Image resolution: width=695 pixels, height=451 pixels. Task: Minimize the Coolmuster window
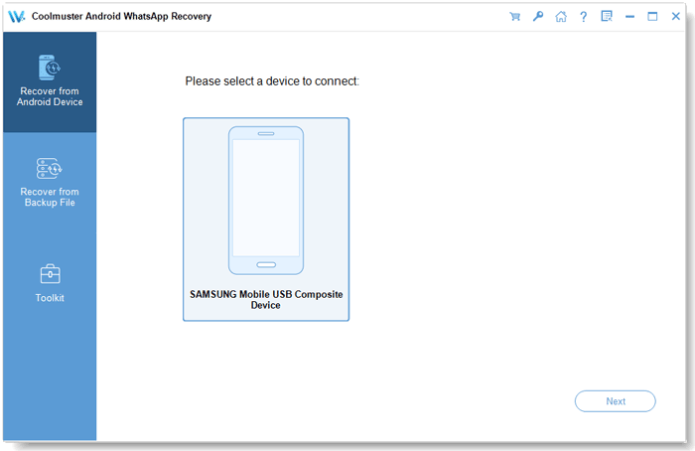point(629,17)
